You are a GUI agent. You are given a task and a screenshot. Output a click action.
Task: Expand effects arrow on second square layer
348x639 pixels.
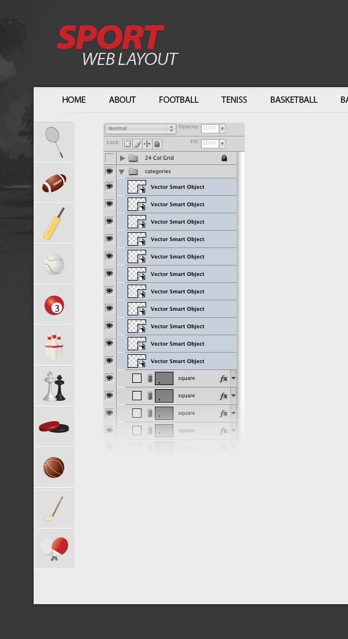234,396
